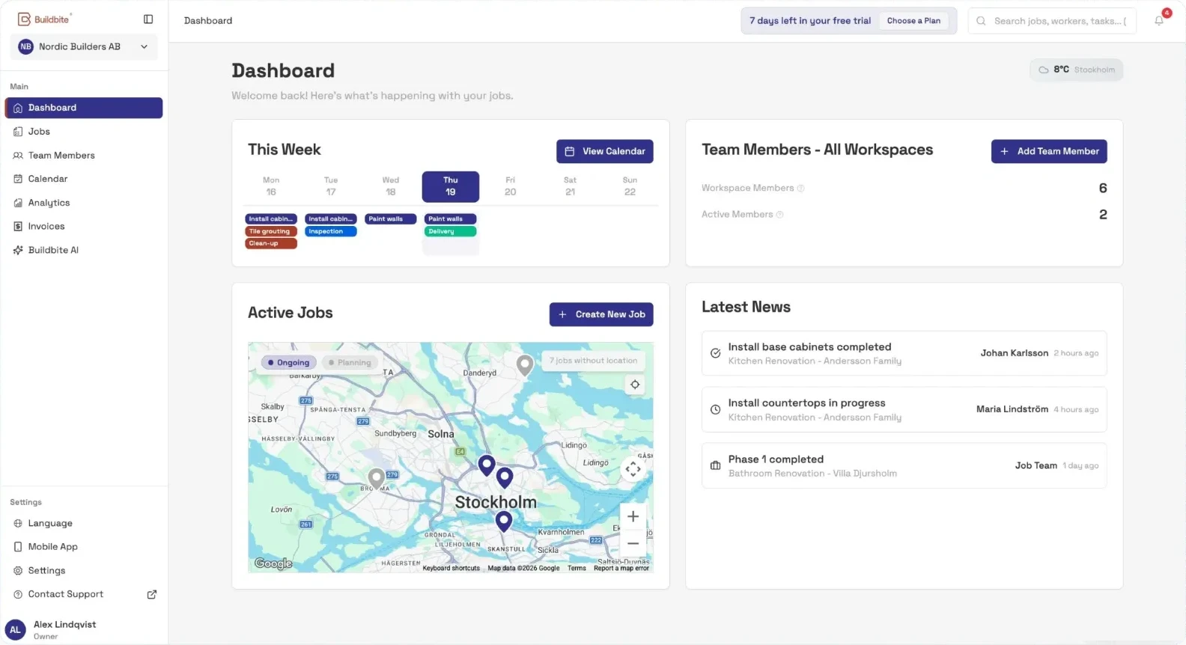Open the notifications bell

[x=1159, y=21]
